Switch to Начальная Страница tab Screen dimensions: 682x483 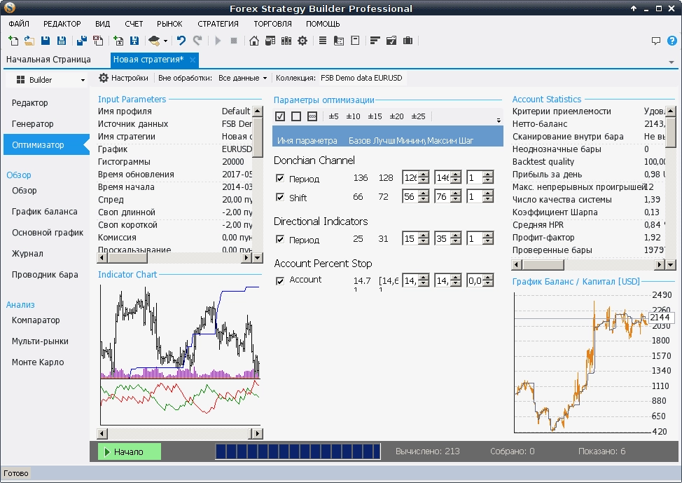point(49,60)
